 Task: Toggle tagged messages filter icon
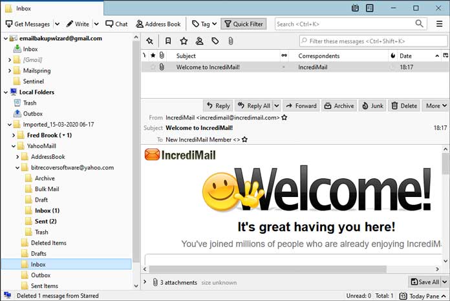pos(215,41)
